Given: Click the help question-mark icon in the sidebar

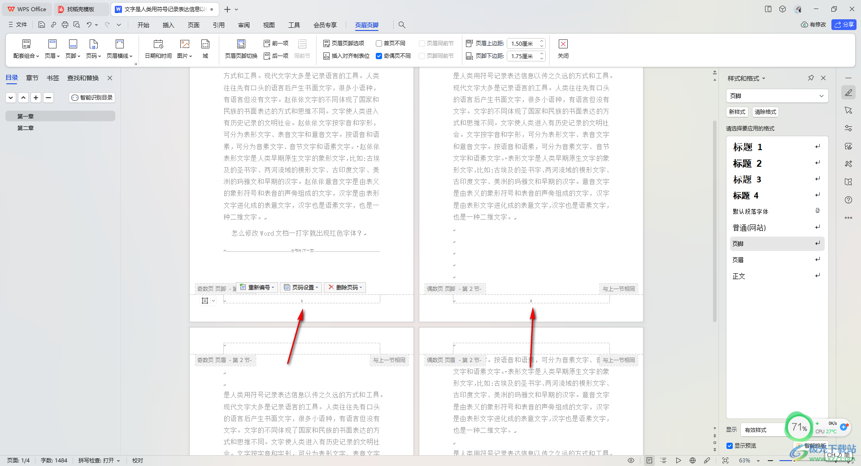Looking at the screenshot, I should click(848, 200).
